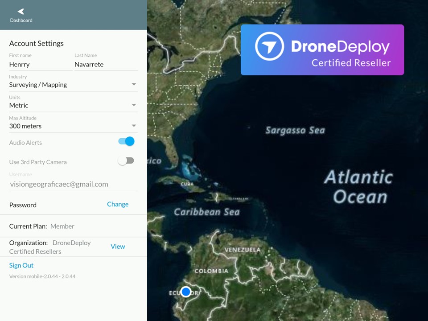428x321 pixels.
Task: Open the Industry dropdown arrow
Action: tap(134, 84)
